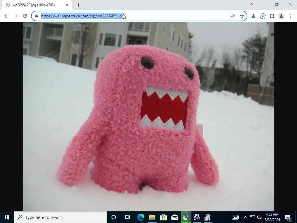Open Cortana circle icon
This screenshot has width=297, height=223.
click(114, 217)
